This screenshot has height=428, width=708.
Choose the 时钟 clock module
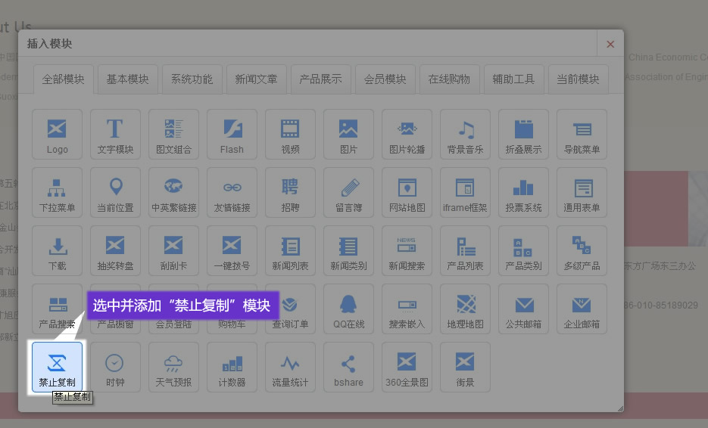115,367
